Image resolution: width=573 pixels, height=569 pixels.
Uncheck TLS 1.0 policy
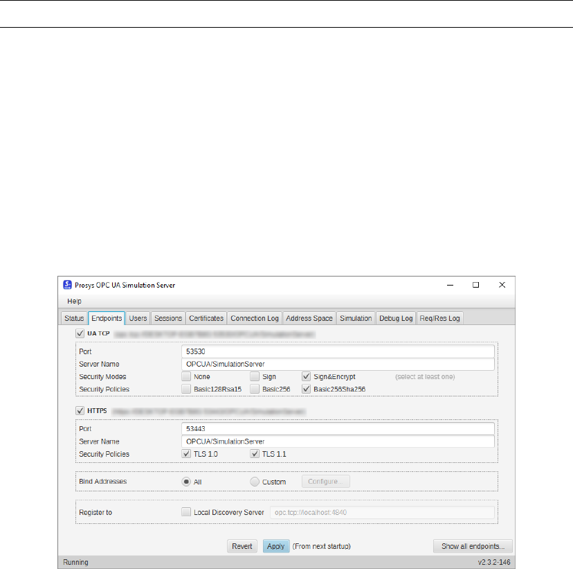pos(186,454)
